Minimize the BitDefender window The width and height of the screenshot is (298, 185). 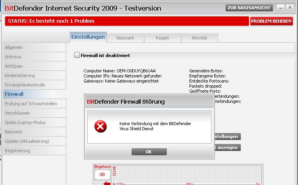tap(280, 7)
